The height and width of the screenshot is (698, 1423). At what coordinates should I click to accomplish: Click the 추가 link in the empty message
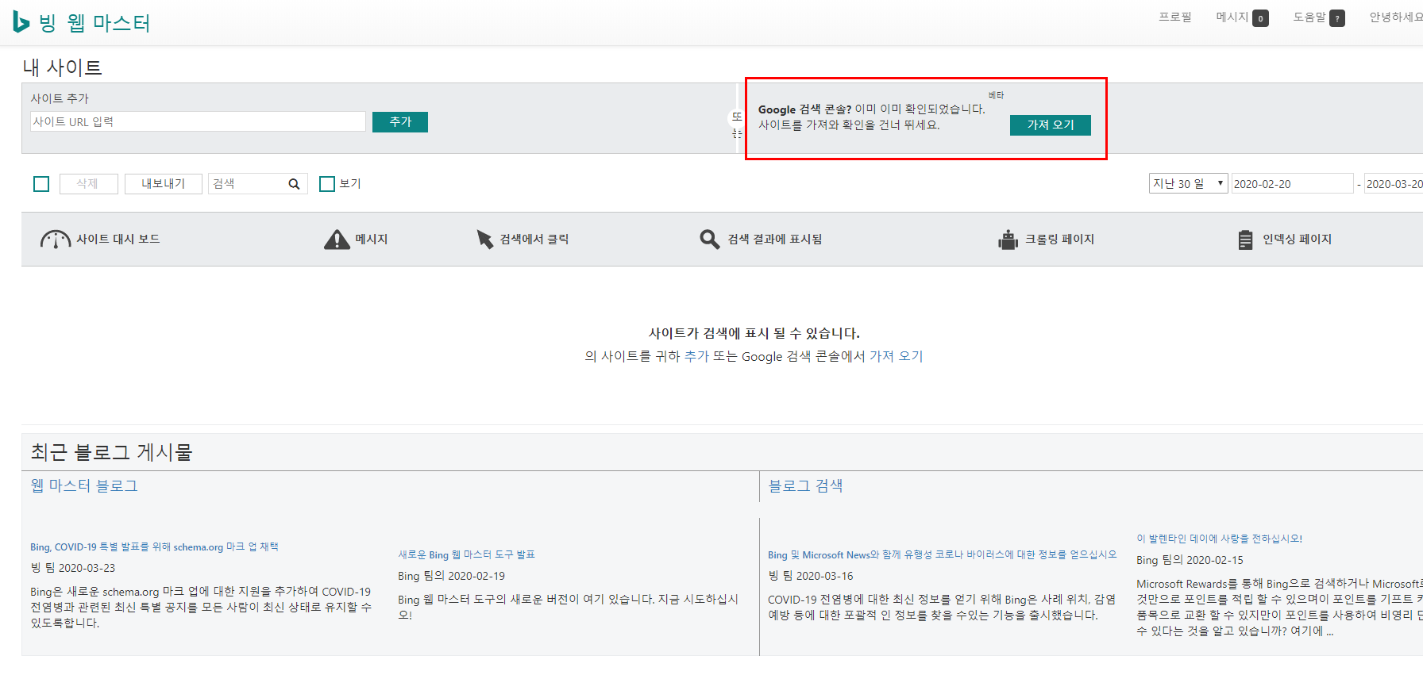pyautogui.click(x=696, y=356)
